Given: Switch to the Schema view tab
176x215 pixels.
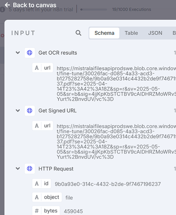Looking at the screenshot, I should tap(104, 33).
